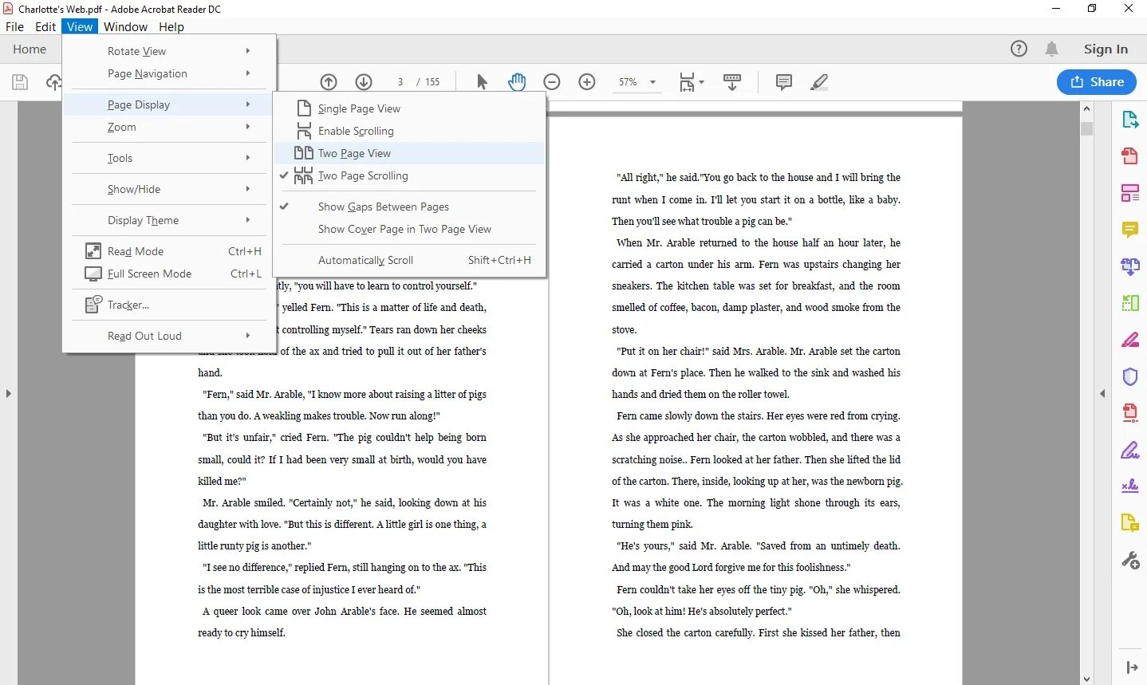
Task: Open the File menu
Action: pyautogui.click(x=14, y=26)
